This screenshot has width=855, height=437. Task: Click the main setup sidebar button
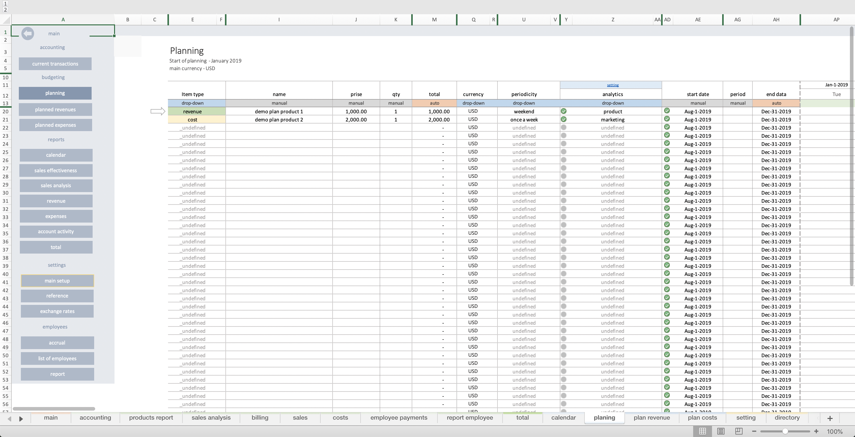(x=57, y=281)
